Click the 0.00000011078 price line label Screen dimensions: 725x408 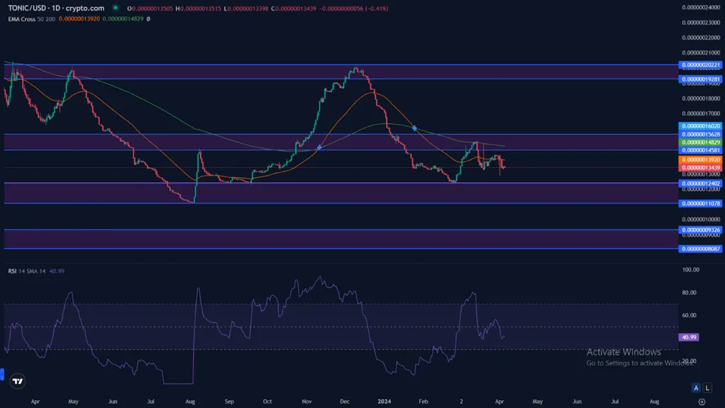pos(700,203)
